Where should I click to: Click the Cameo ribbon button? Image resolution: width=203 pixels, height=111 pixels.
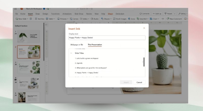pos(74,19)
